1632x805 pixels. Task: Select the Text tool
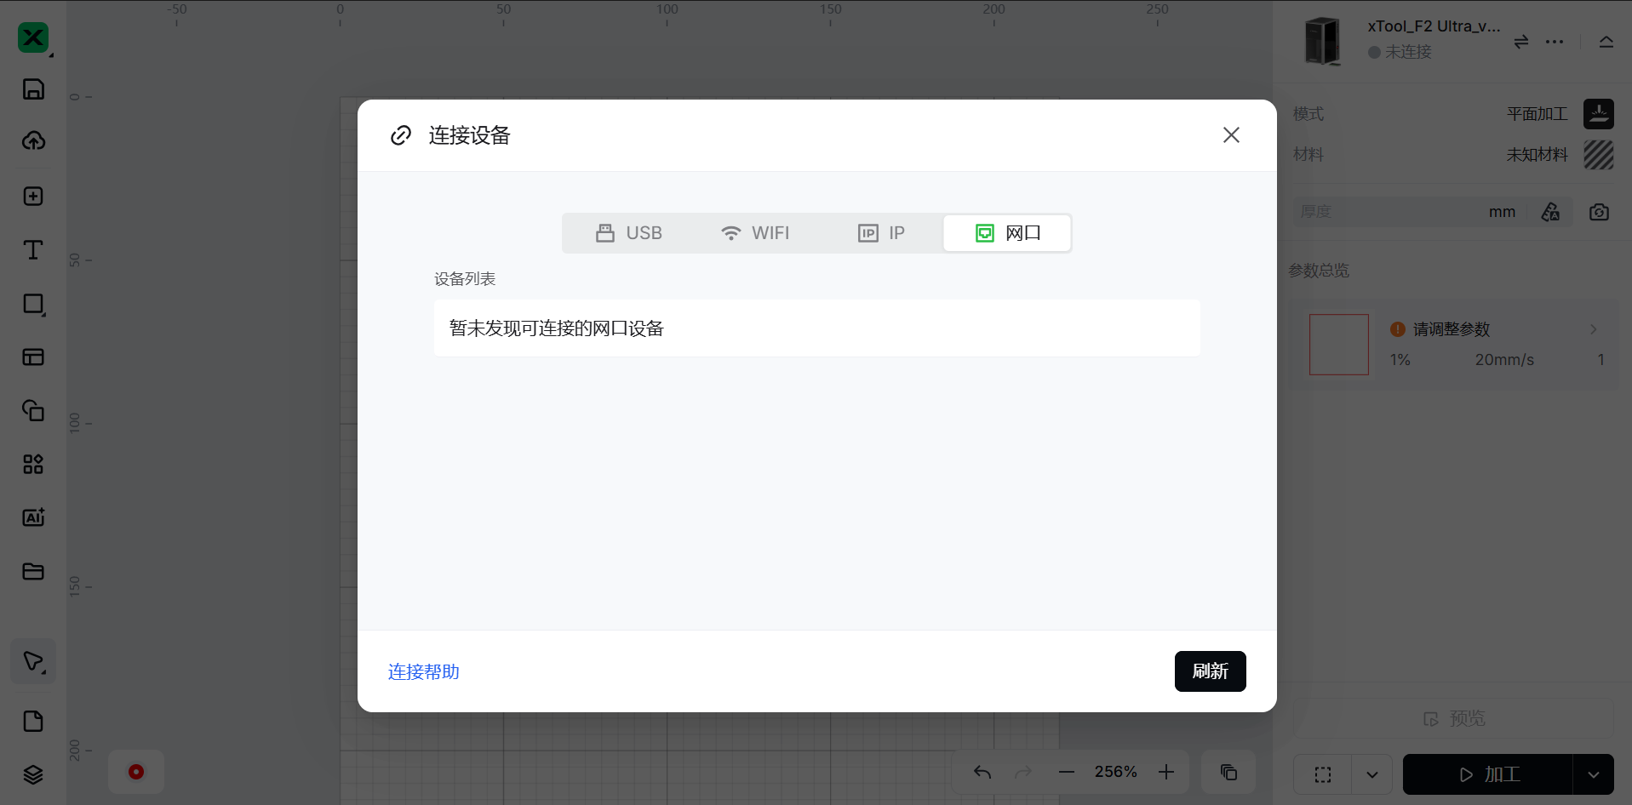(x=33, y=249)
